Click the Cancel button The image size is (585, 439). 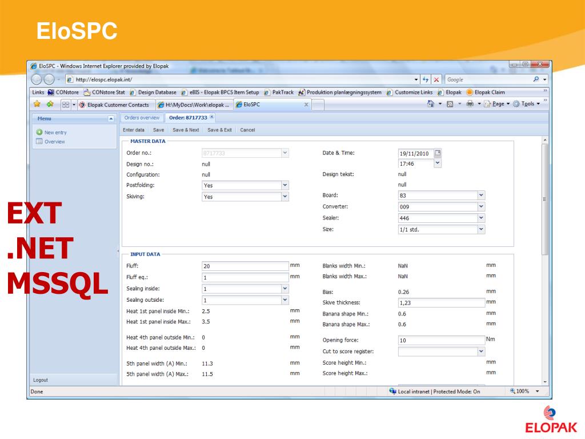click(247, 130)
